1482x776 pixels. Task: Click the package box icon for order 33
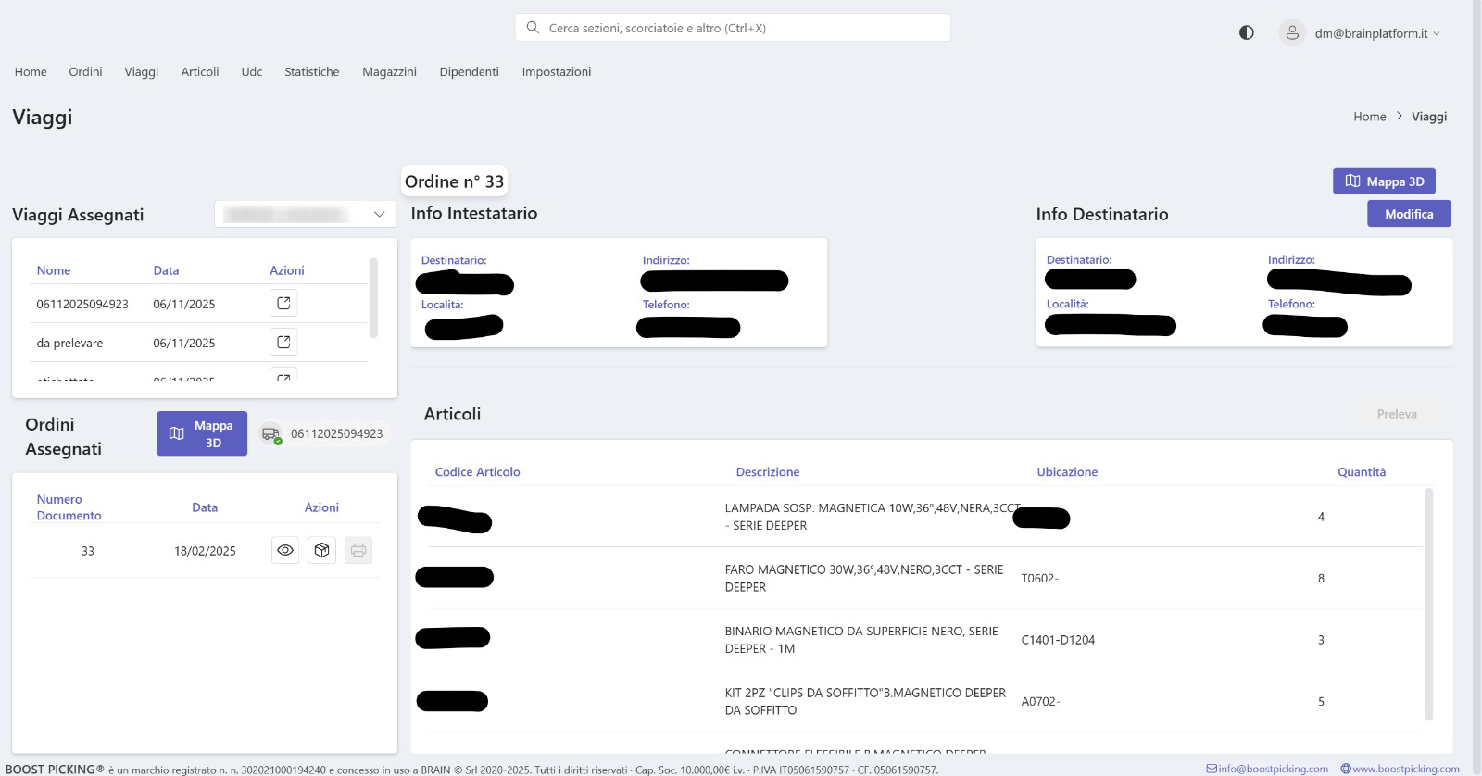[321, 550]
